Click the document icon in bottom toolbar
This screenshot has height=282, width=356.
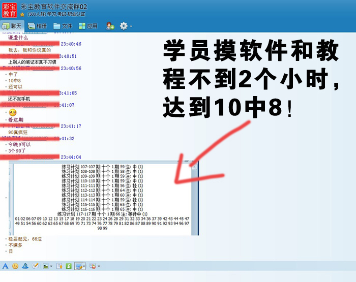point(60,266)
